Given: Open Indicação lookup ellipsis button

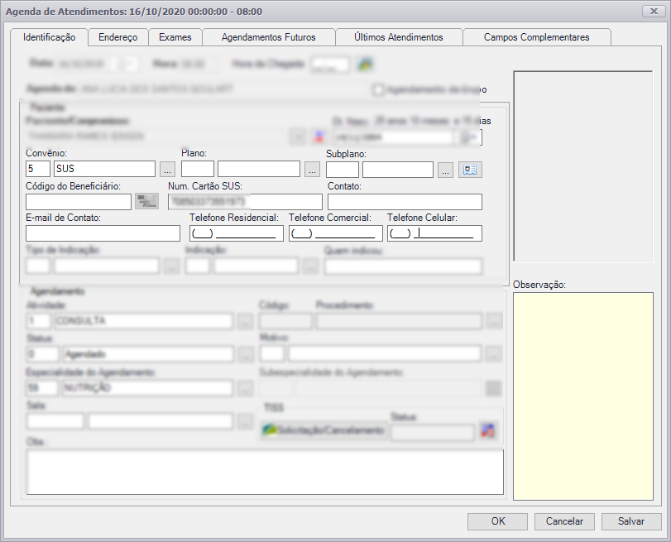Looking at the screenshot, I should (311, 266).
